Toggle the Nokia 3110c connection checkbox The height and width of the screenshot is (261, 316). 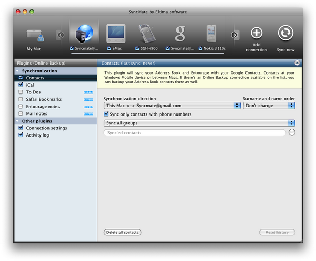(x=200, y=48)
